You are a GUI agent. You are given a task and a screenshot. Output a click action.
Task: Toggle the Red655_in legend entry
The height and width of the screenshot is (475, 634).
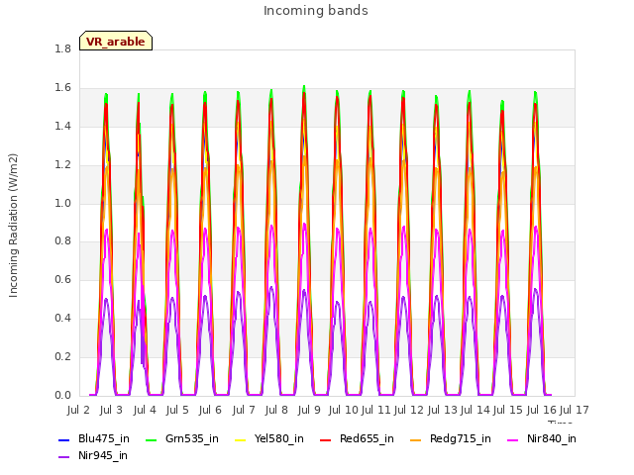tap(357, 438)
